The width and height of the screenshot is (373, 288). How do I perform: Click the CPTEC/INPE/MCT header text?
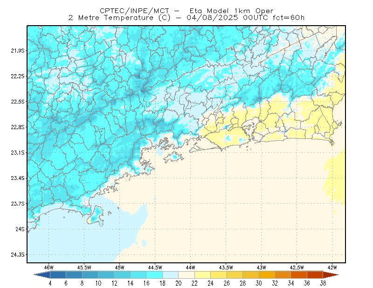(134, 11)
